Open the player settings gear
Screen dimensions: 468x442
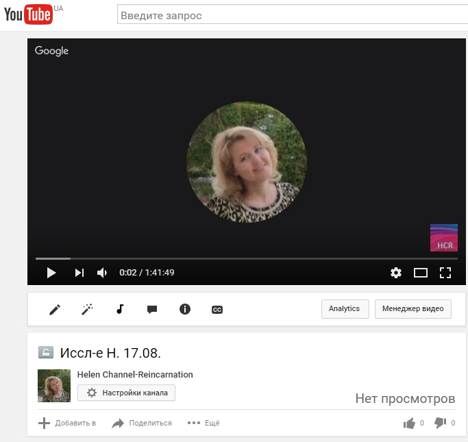point(396,273)
